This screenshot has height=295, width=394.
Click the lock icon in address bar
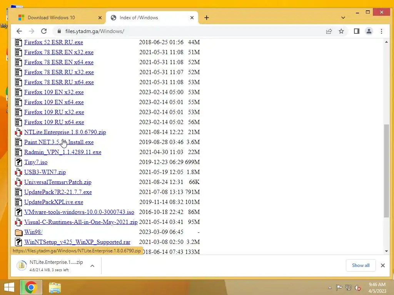point(59,31)
